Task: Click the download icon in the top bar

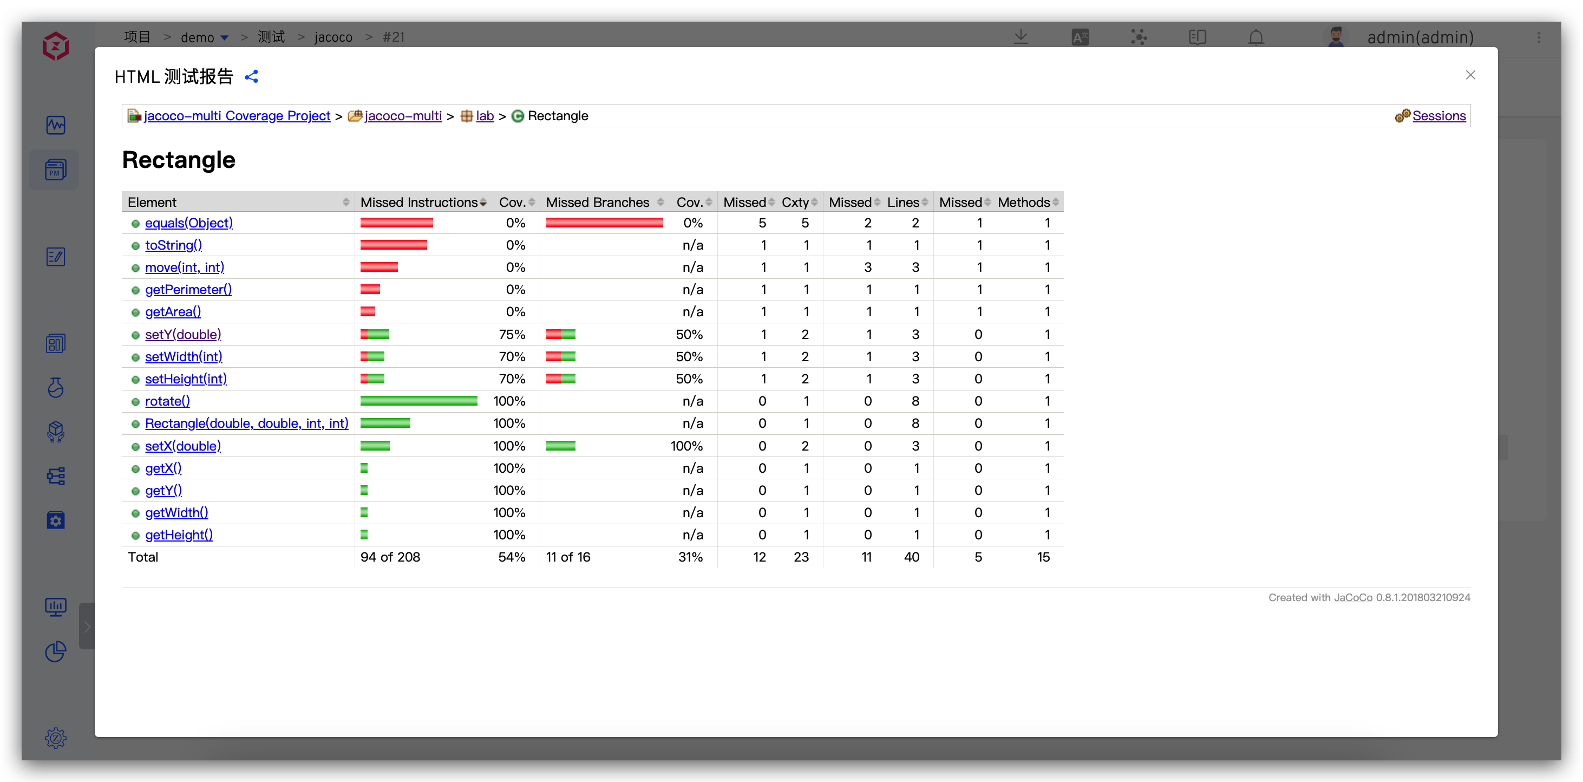Action: (x=1021, y=37)
